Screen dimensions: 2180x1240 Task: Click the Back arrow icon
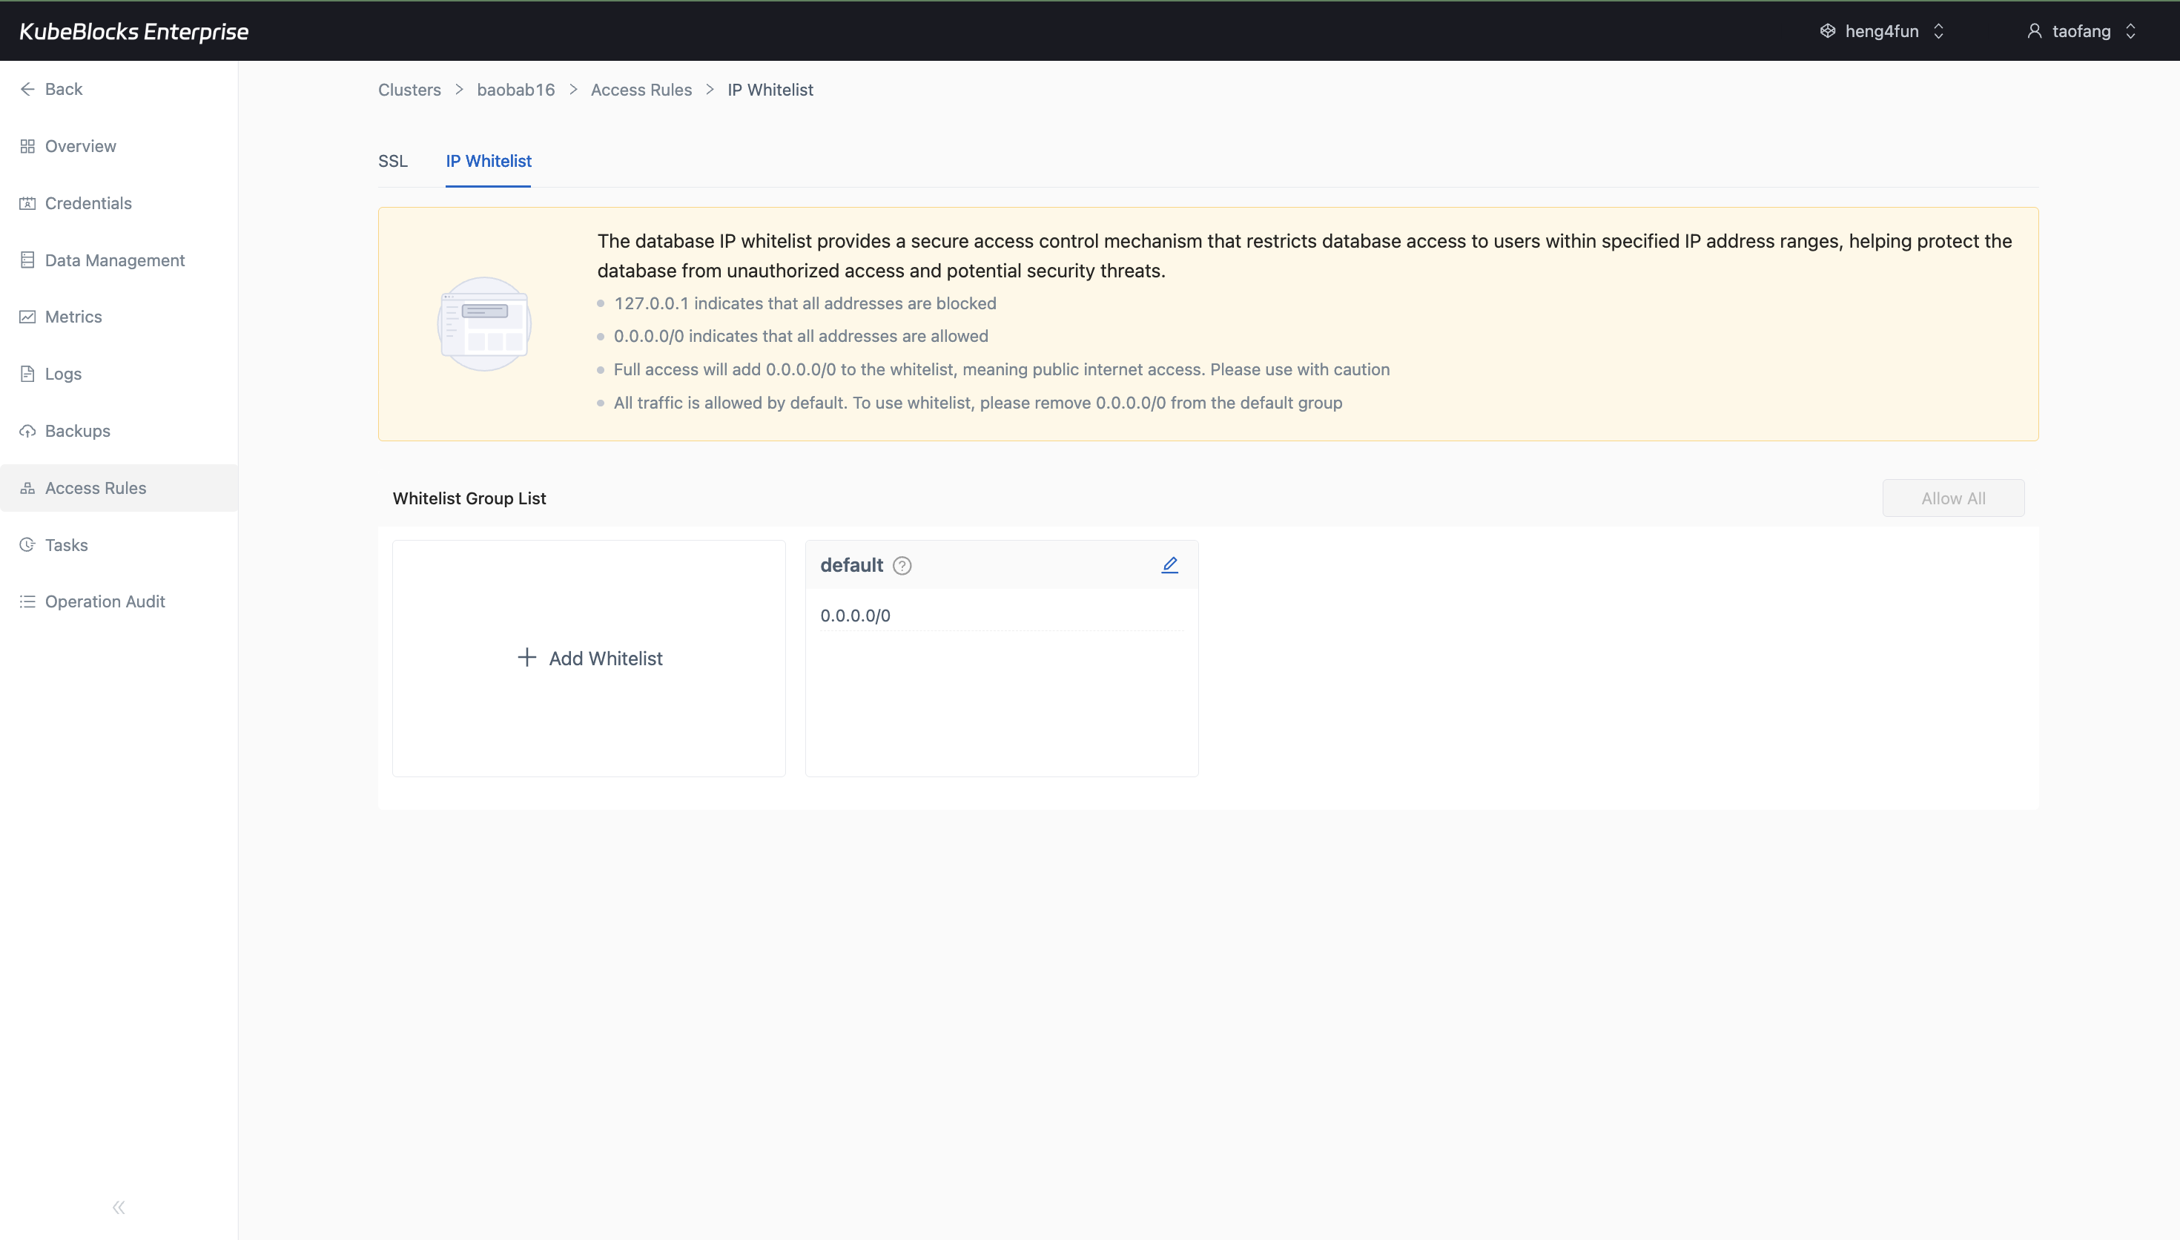point(27,90)
